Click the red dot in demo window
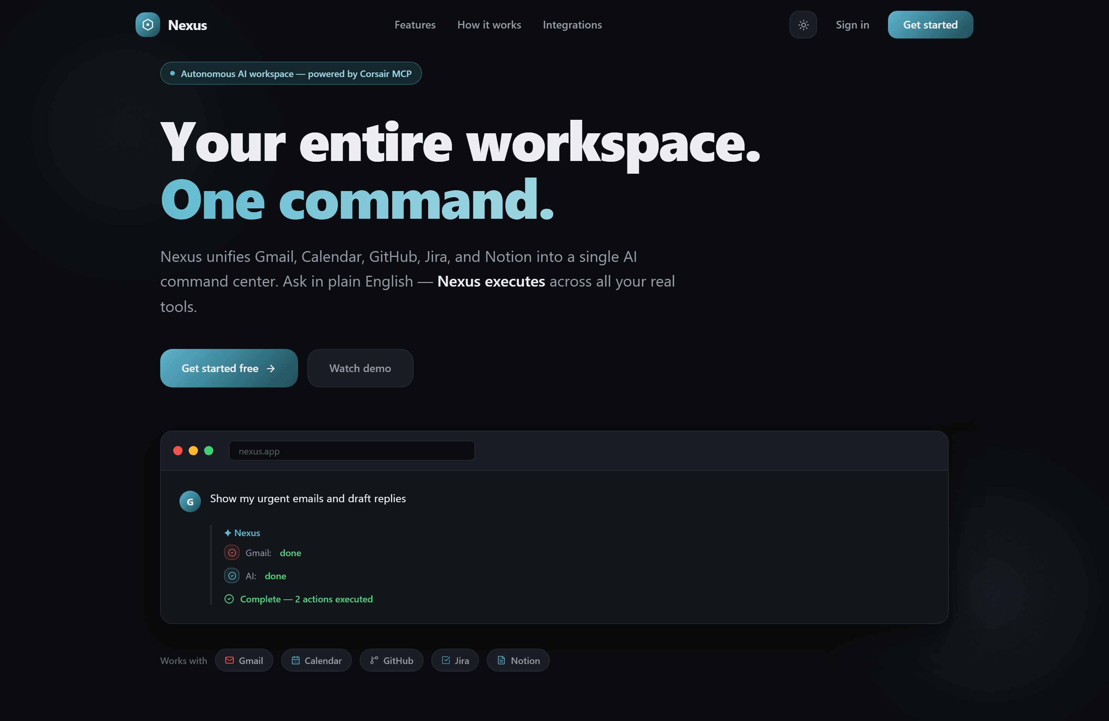Viewport: 1109px width, 721px height. tap(178, 451)
